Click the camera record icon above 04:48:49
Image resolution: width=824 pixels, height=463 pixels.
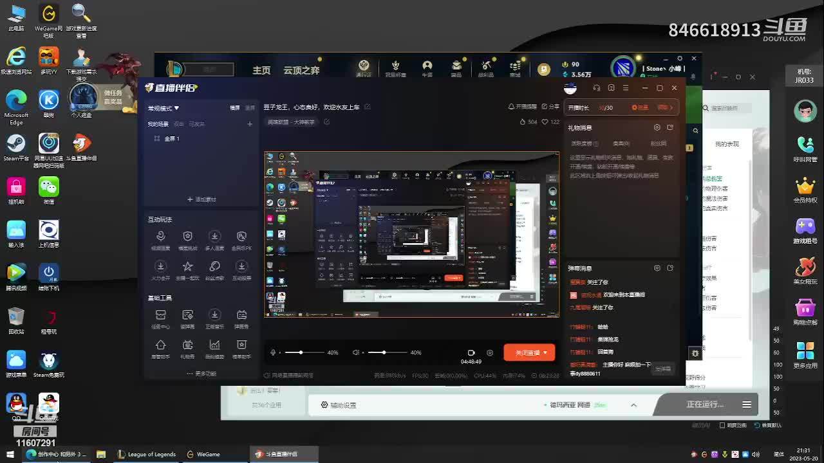471,352
